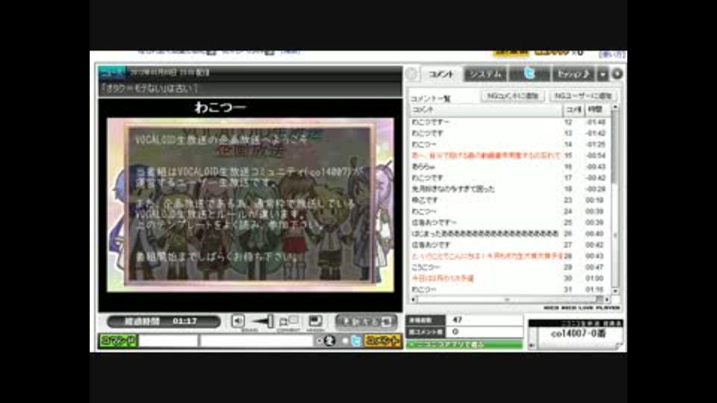Select comment number 23 row
Image resolution: width=717 pixels, height=403 pixels.
pos(509,200)
